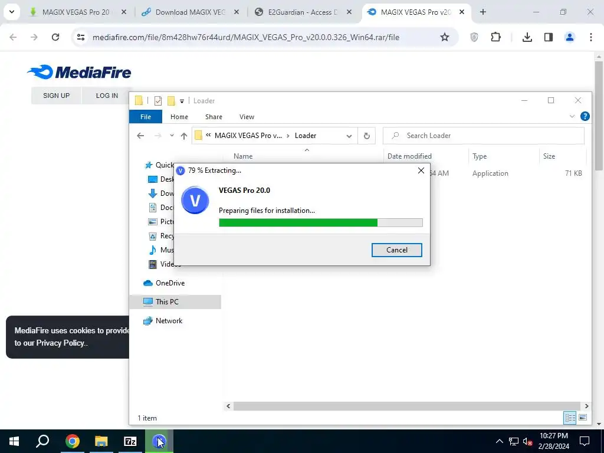Click the Search Loader field

484,136
